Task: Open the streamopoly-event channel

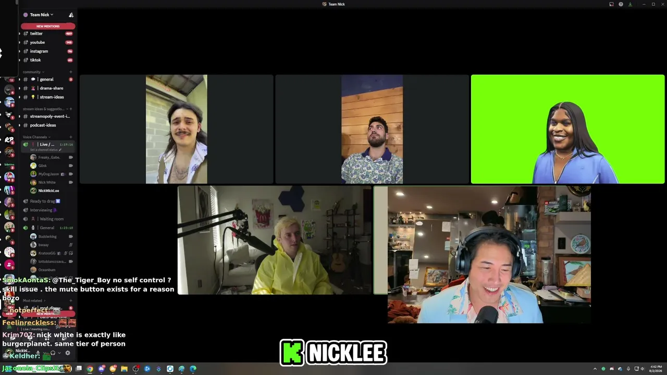Action: click(x=47, y=116)
